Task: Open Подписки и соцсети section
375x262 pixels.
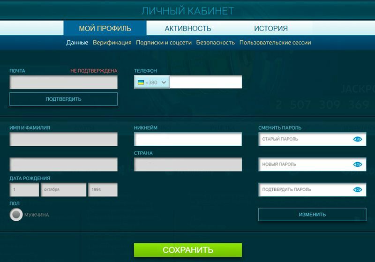Action: (164, 43)
